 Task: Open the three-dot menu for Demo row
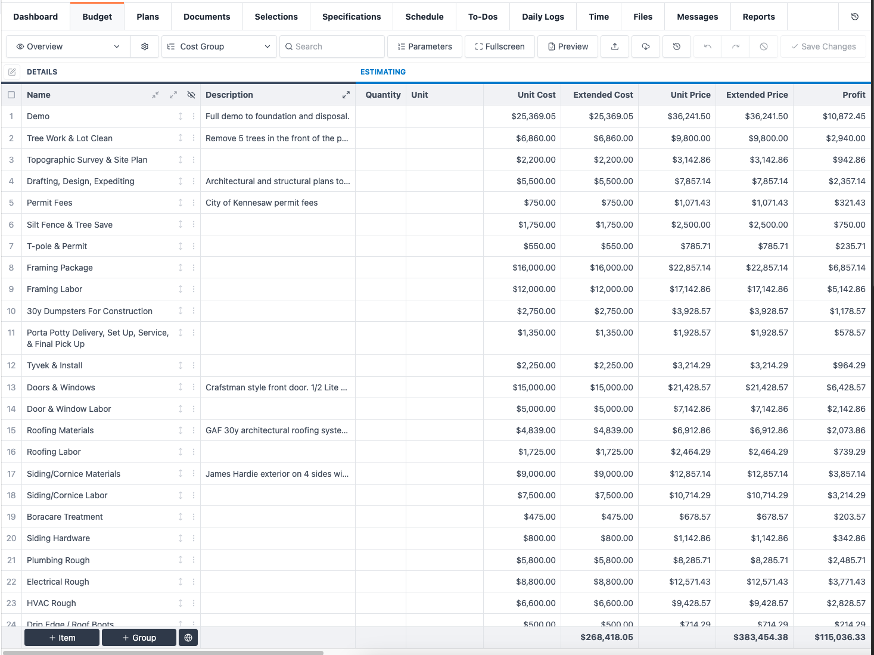[x=194, y=116]
